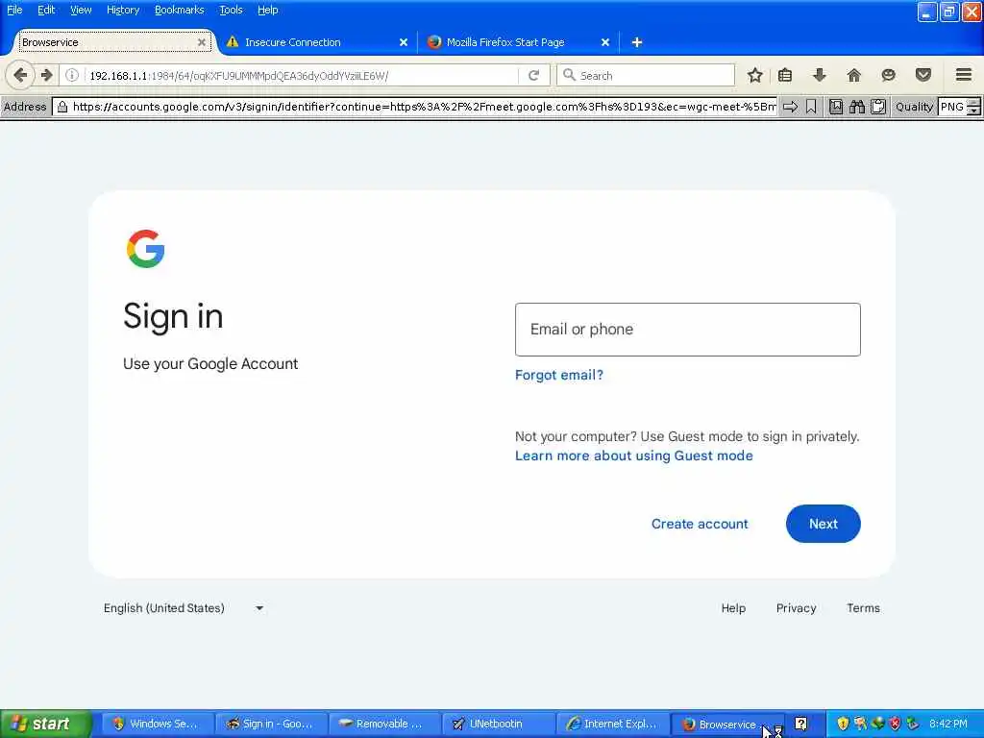Open the Terms footer link

tap(863, 608)
